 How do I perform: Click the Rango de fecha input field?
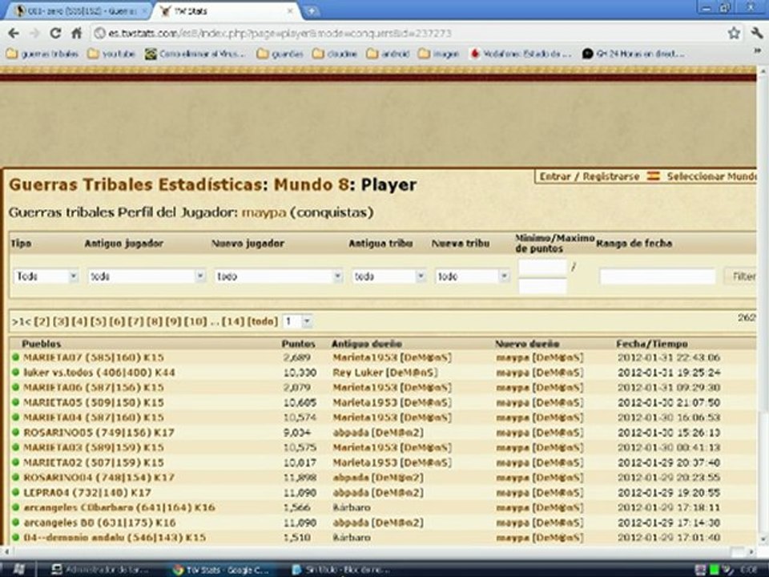657,276
